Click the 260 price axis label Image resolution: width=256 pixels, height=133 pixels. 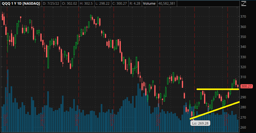pos(243,127)
